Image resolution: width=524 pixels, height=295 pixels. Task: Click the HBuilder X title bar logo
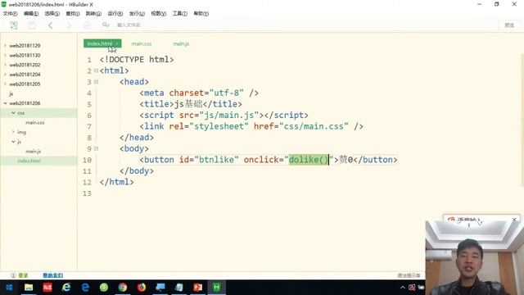click(3, 4)
